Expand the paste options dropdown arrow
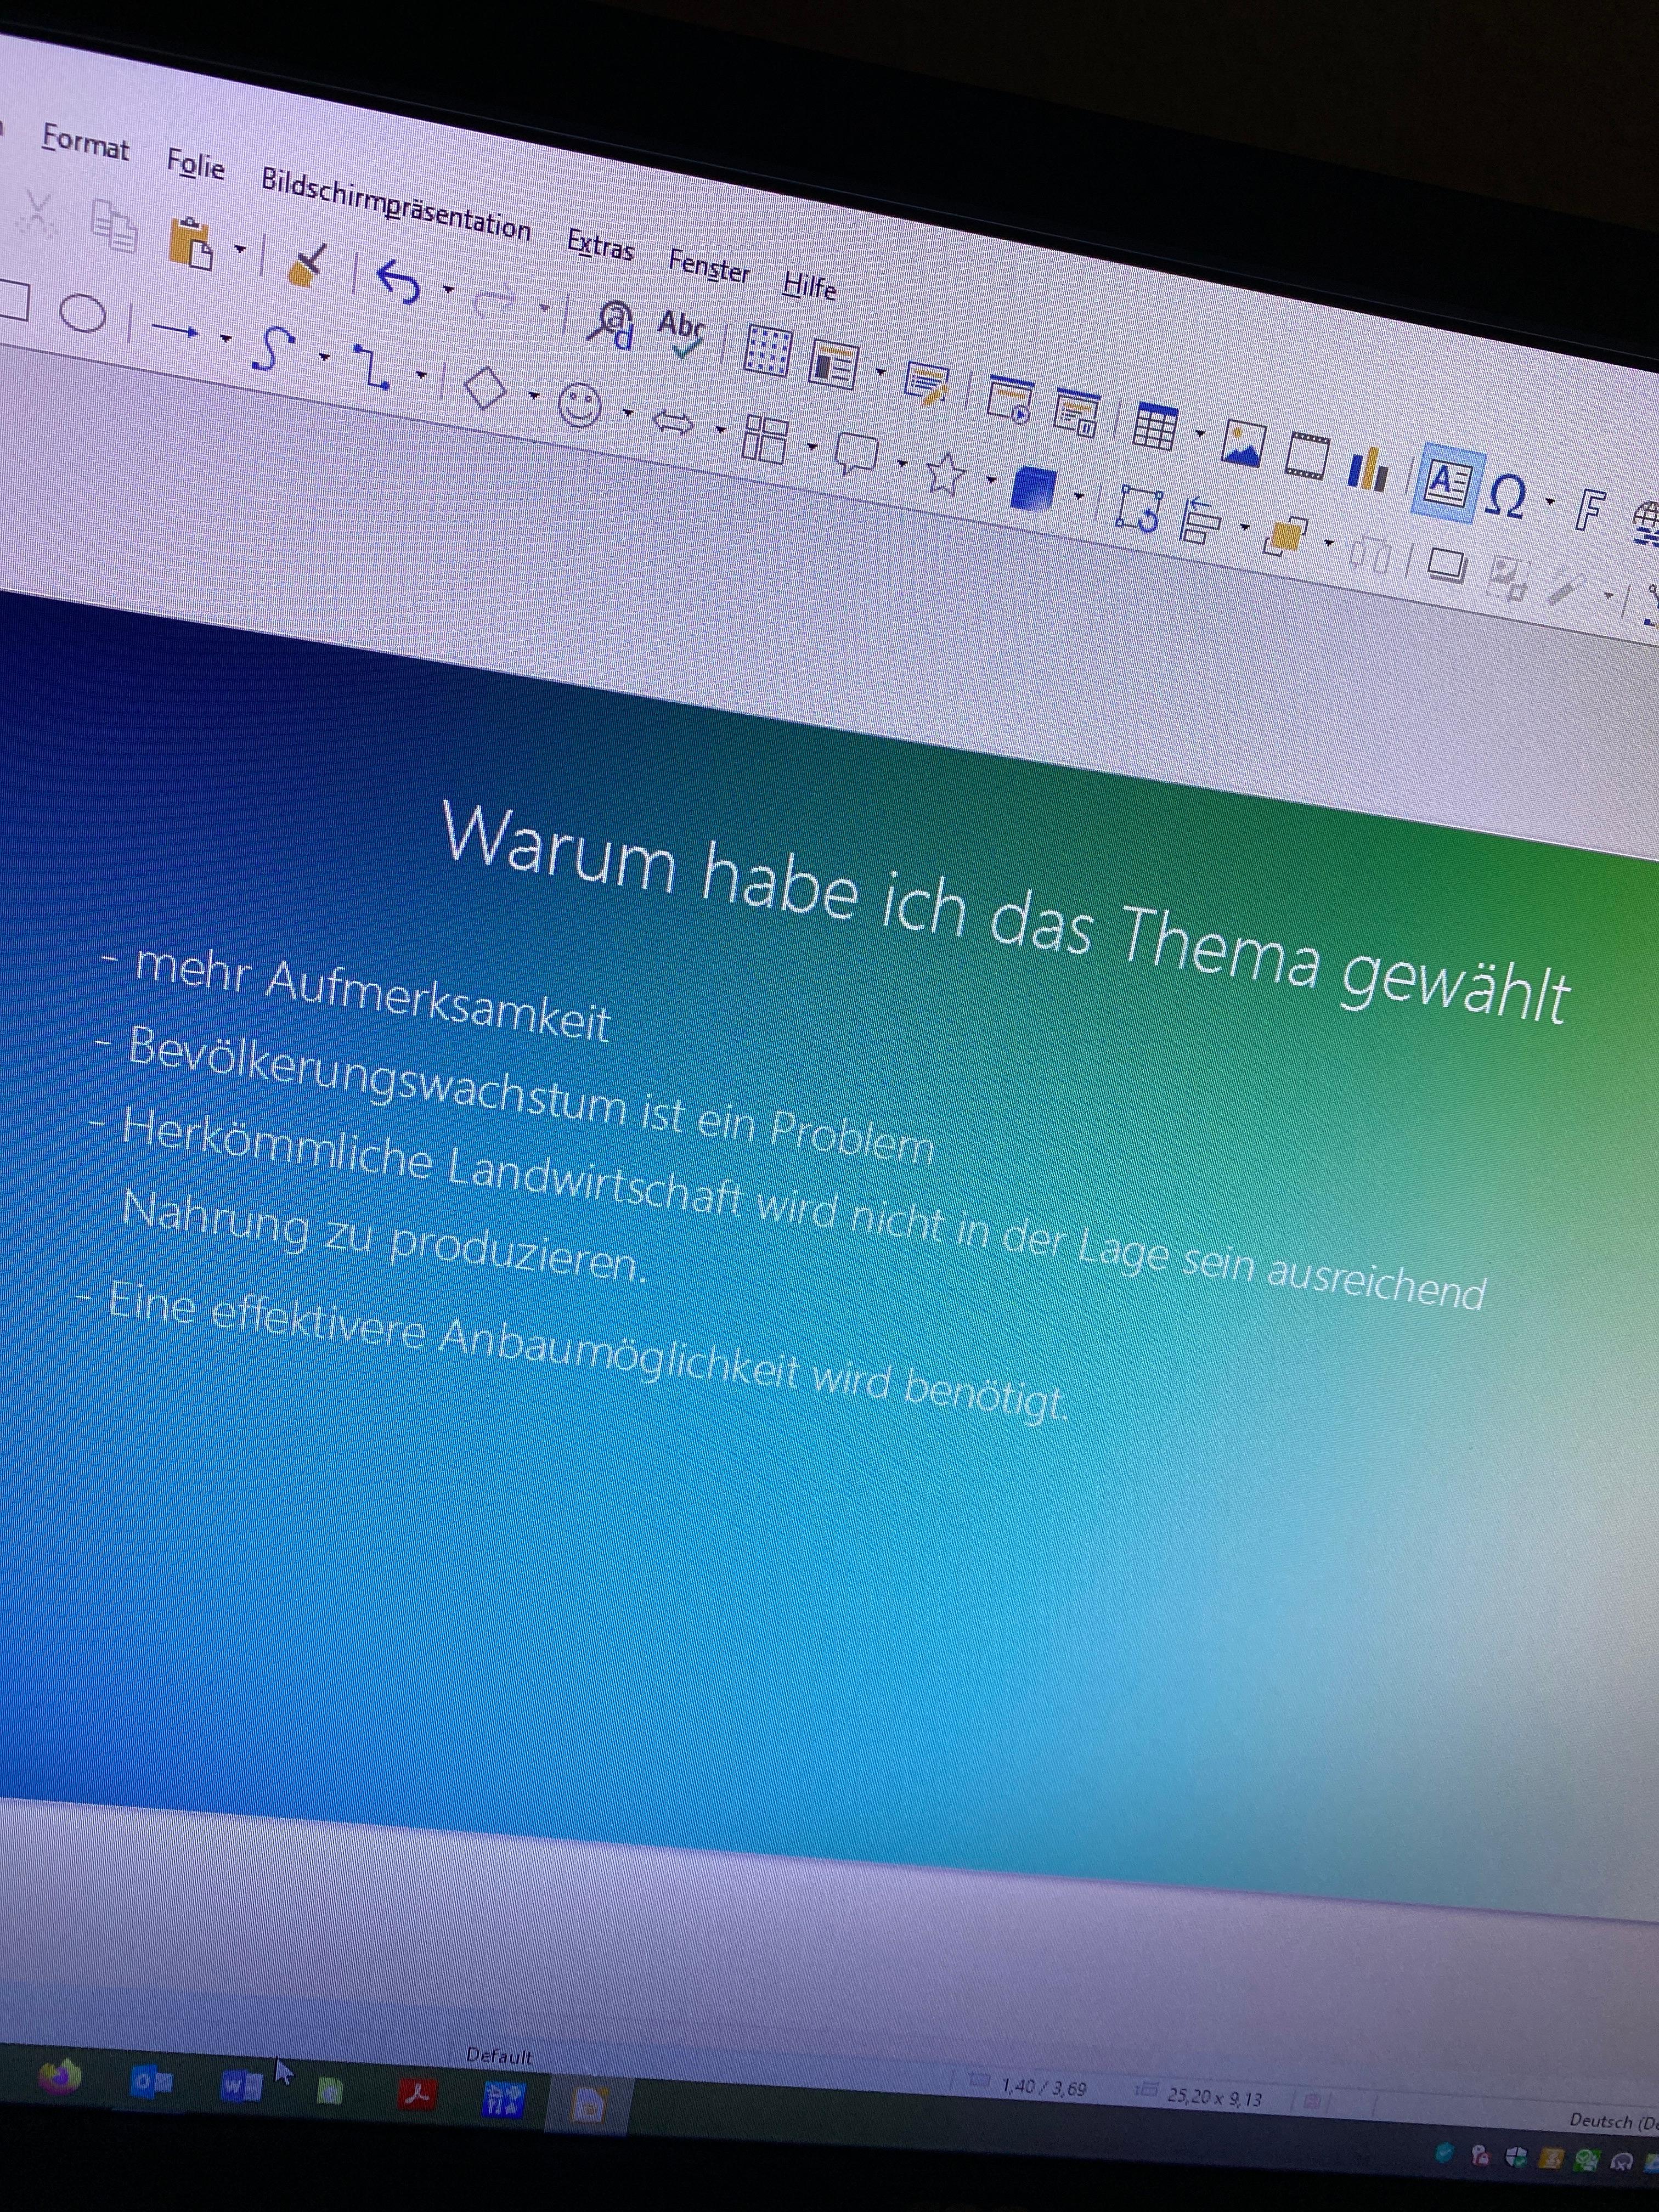 coord(240,248)
